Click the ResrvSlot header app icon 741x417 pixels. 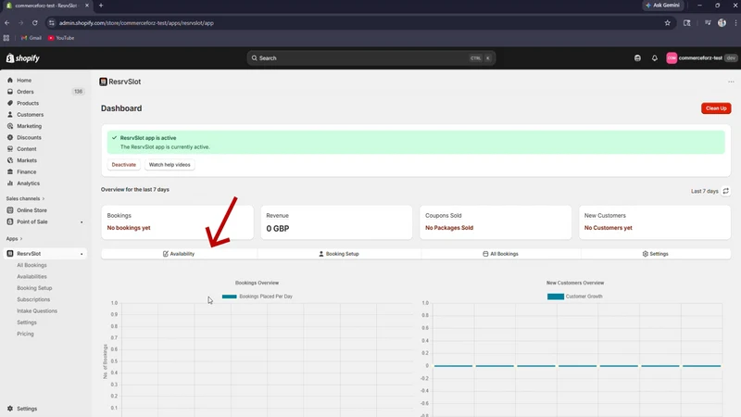pyautogui.click(x=103, y=82)
